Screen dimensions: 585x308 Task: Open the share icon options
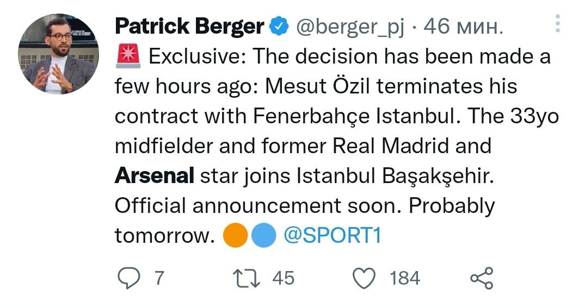coord(481,278)
